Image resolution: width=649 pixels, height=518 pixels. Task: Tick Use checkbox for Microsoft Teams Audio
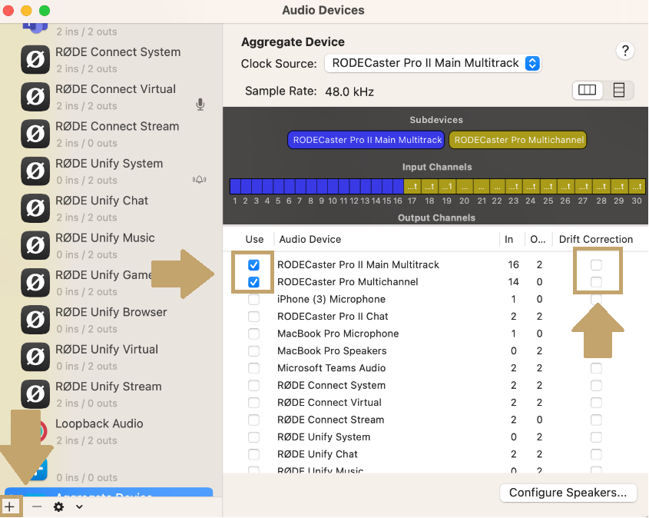pyautogui.click(x=253, y=368)
